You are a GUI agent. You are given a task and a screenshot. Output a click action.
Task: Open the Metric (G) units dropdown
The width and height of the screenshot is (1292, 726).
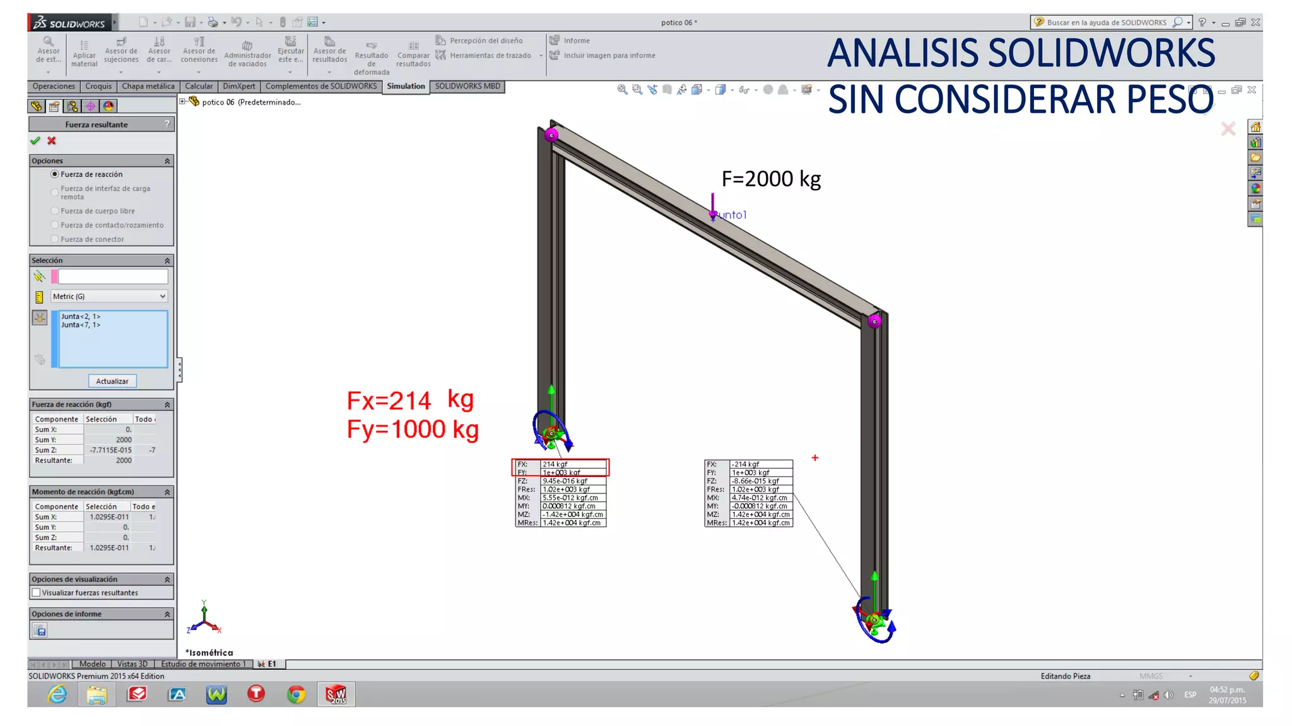[x=109, y=296]
